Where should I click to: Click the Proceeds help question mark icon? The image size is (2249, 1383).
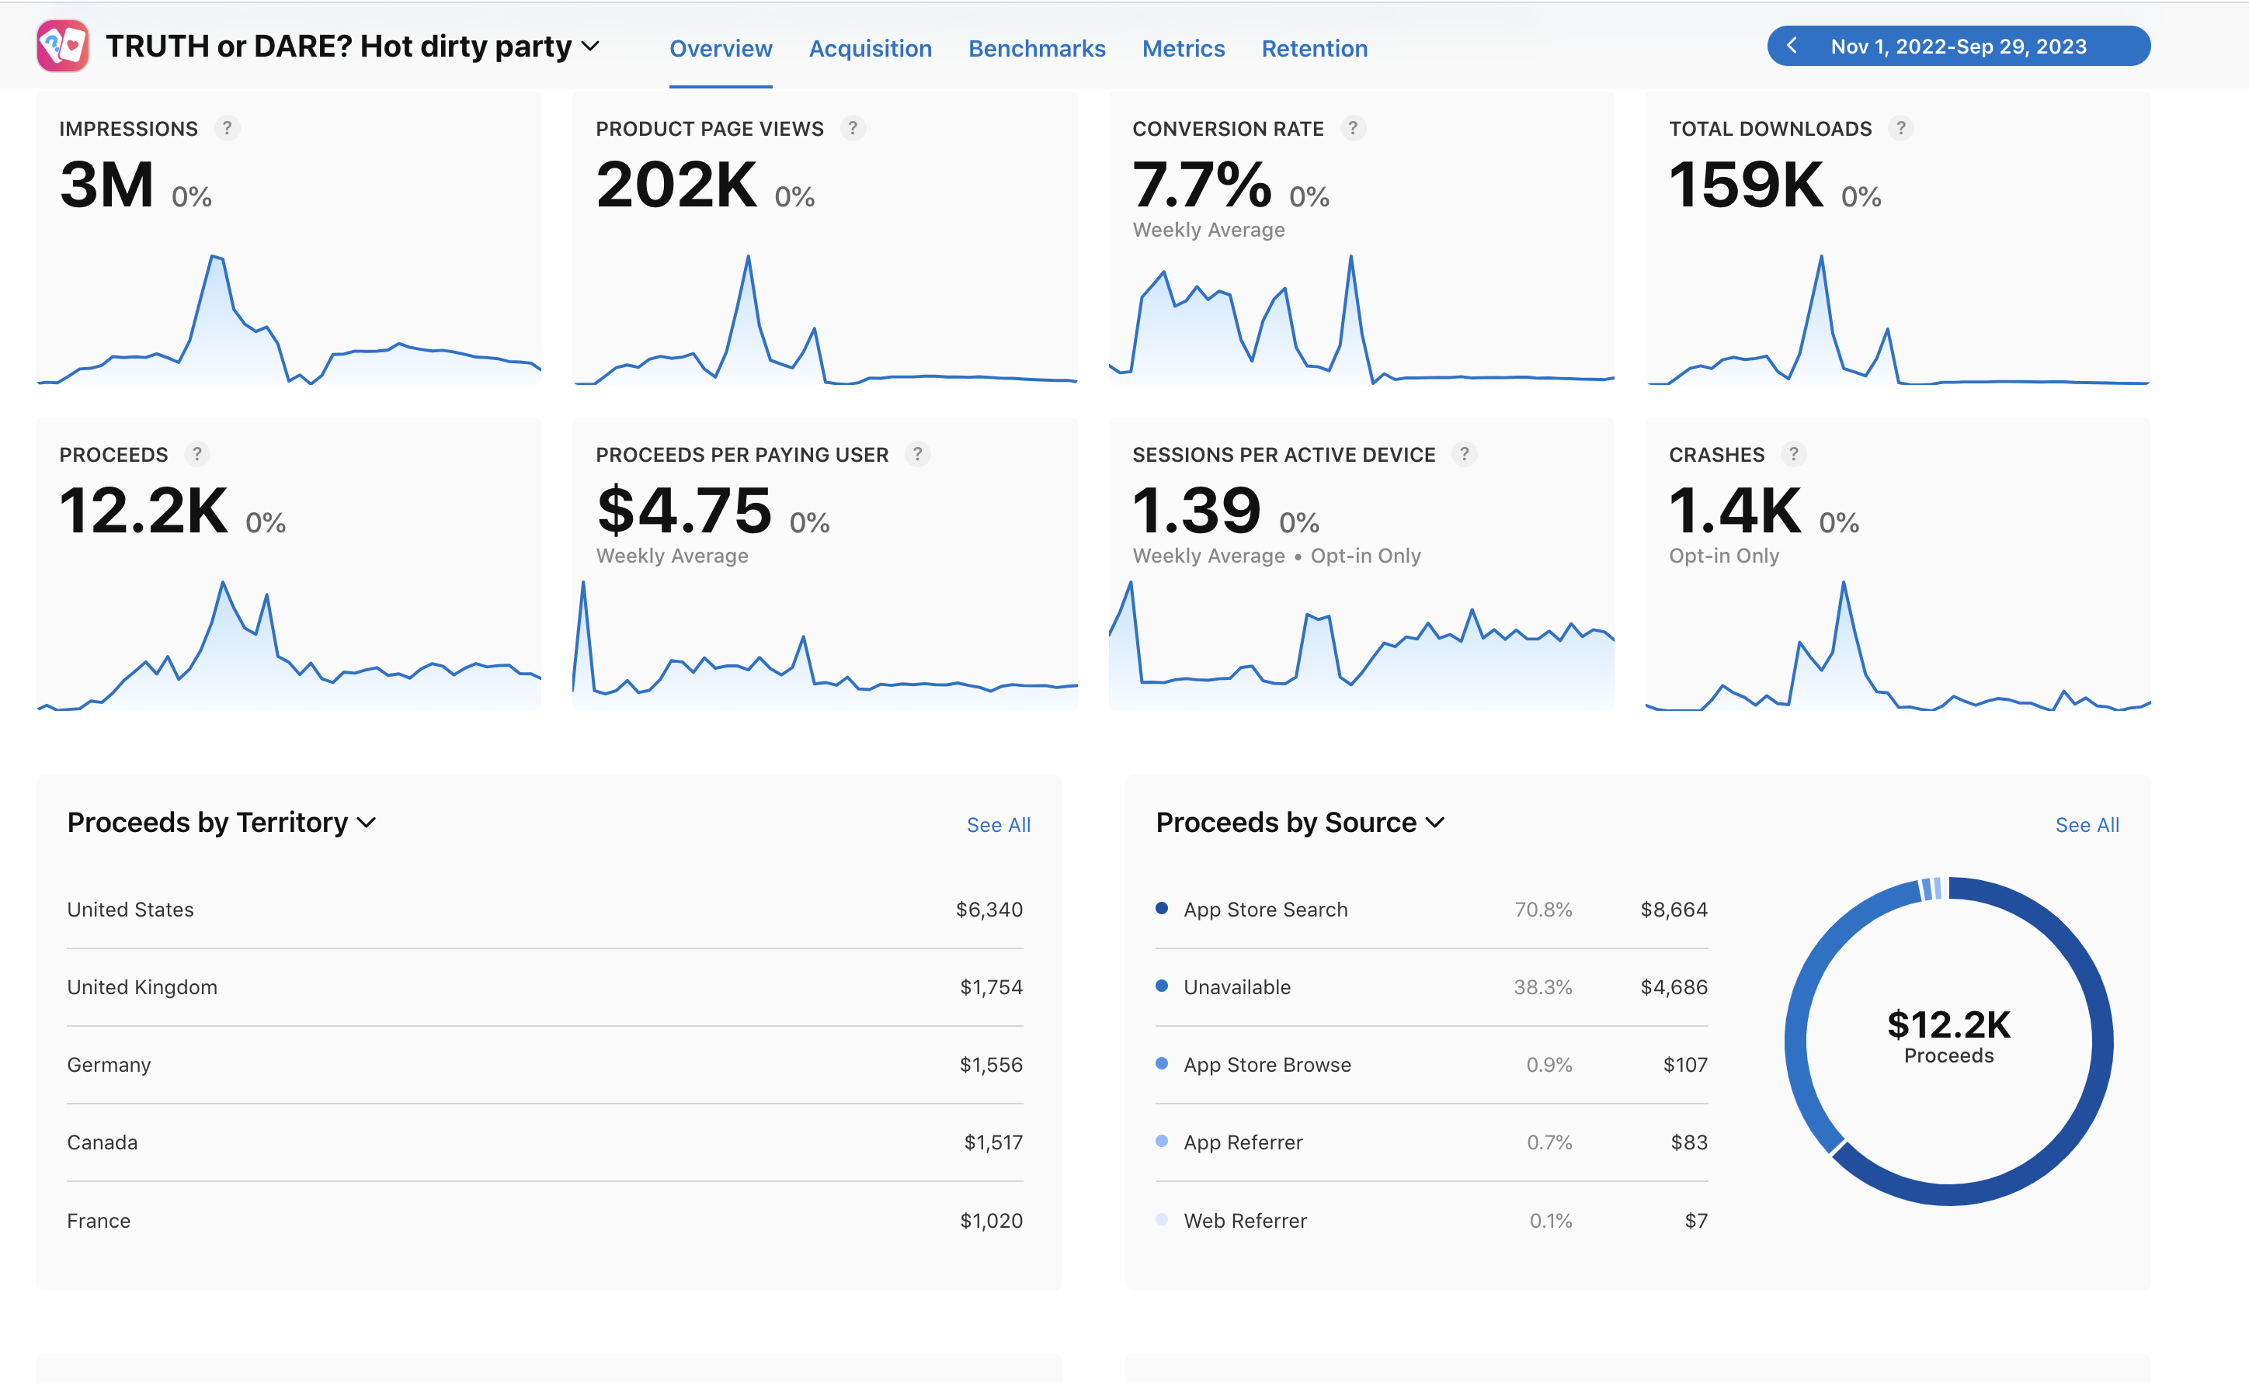coord(196,454)
